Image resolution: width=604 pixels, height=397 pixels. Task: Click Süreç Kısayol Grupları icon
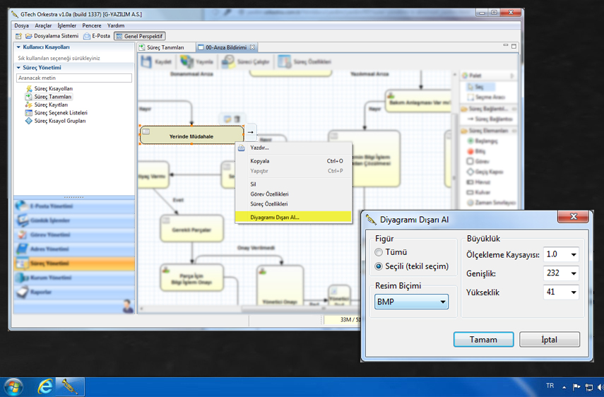pos(29,121)
